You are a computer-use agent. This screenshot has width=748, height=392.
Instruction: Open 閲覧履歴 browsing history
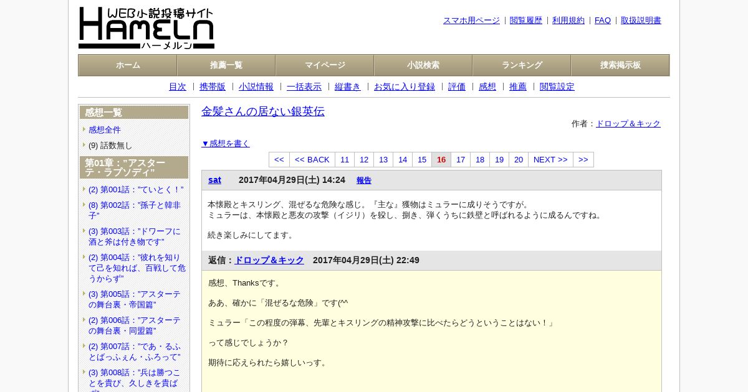click(x=526, y=21)
